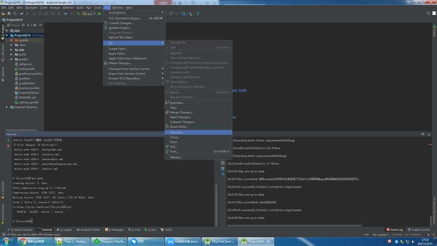Image resolution: width=437 pixels, height=246 pixels.
Task: Click the Help question mark toolbar icon
Action: [198, 14]
